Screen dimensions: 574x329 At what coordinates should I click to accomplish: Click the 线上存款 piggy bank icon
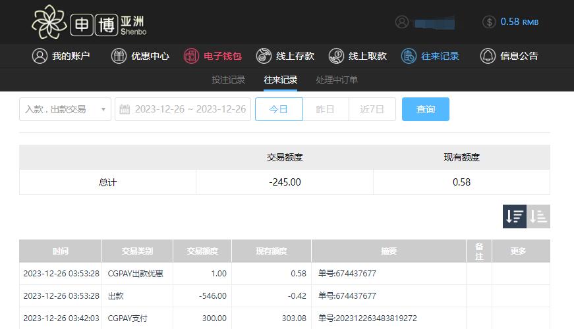coord(264,56)
